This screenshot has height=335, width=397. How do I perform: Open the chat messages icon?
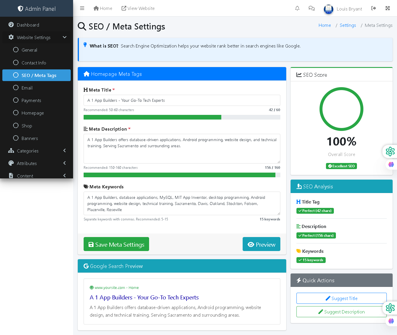point(312,8)
